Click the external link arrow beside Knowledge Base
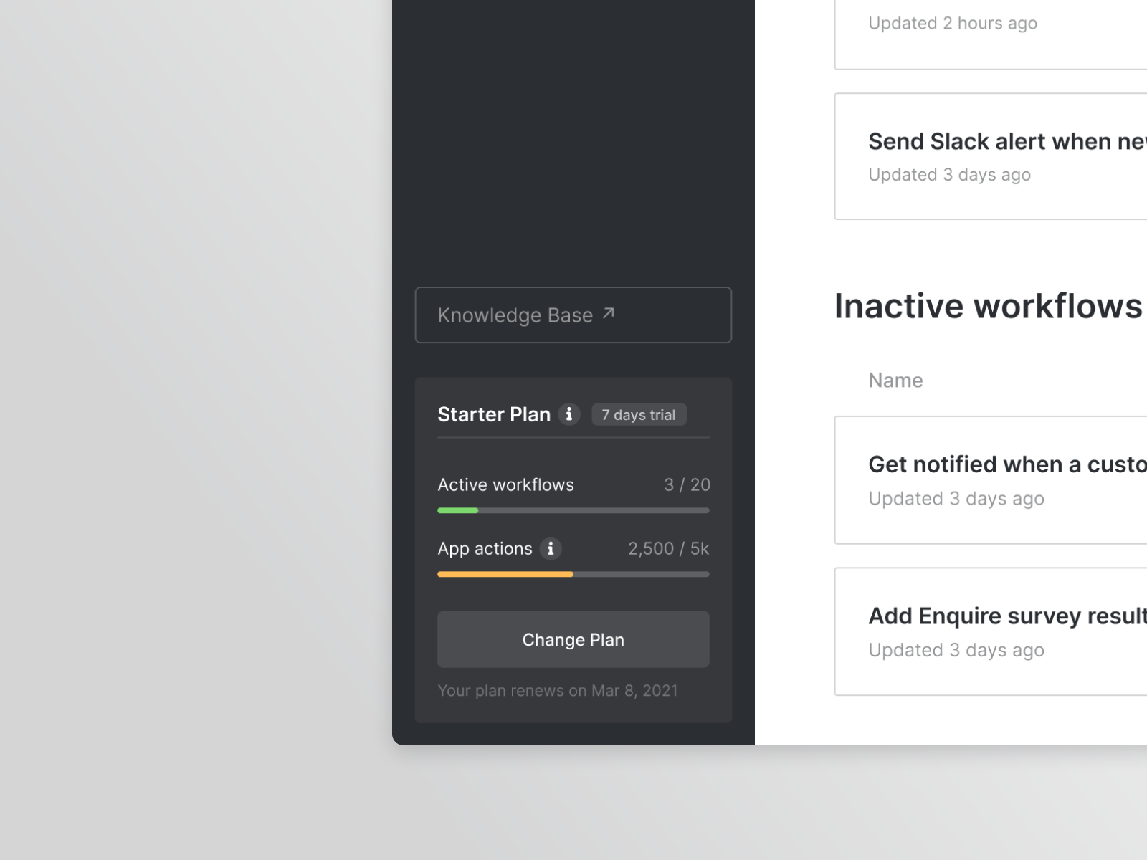Screen dimensions: 1147x860 (607, 313)
